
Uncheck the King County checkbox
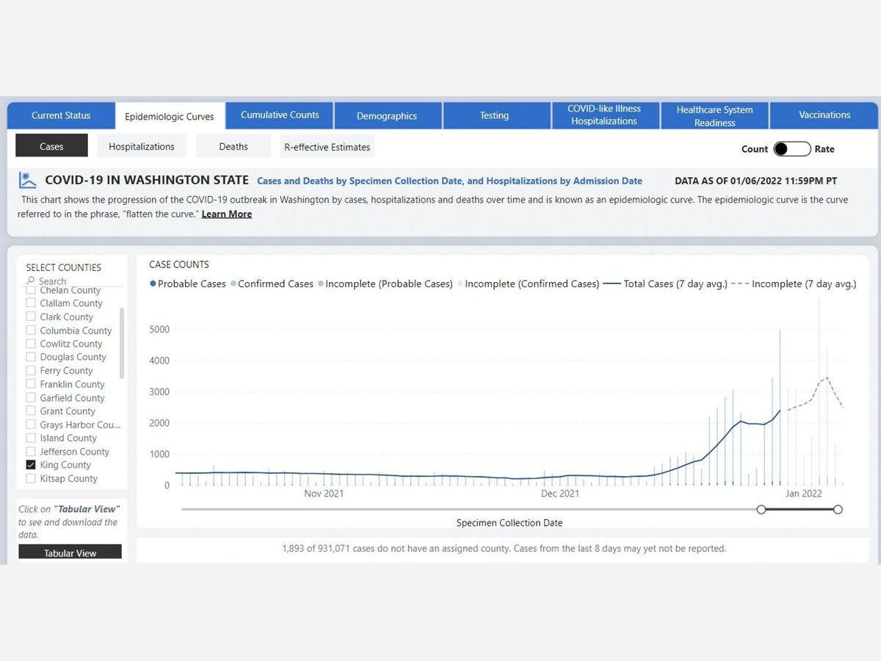[x=31, y=465]
